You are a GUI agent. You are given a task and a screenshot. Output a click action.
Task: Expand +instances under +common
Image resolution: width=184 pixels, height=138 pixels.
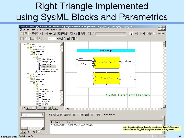[31, 79]
